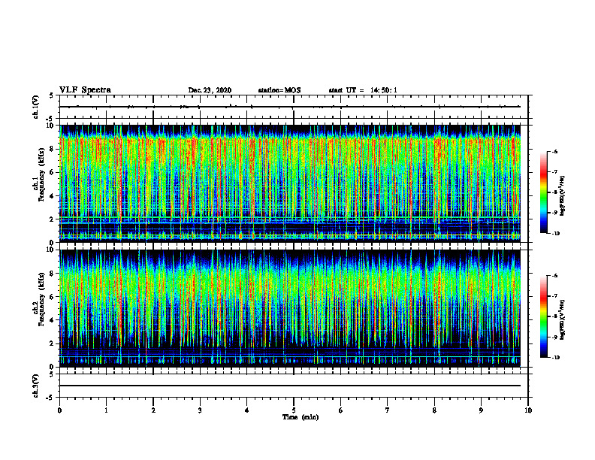Click the time axis tick label "7"
This screenshot has width=595, height=460.
[x=388, y=410]
